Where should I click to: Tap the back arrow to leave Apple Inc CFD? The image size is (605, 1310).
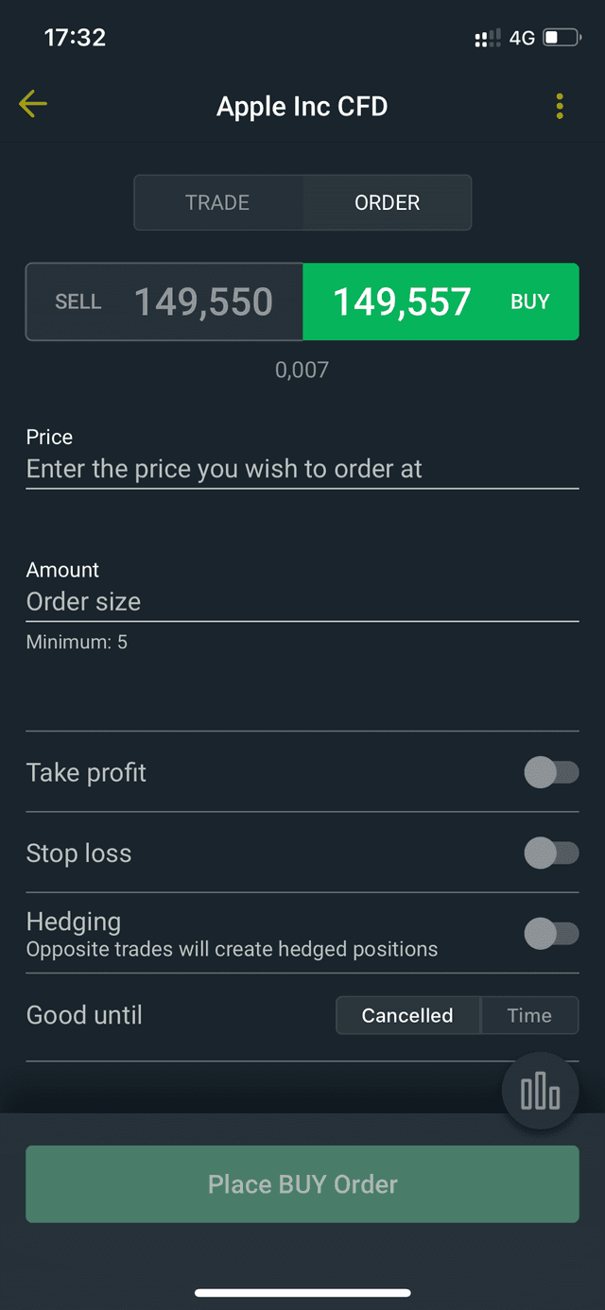32,104
